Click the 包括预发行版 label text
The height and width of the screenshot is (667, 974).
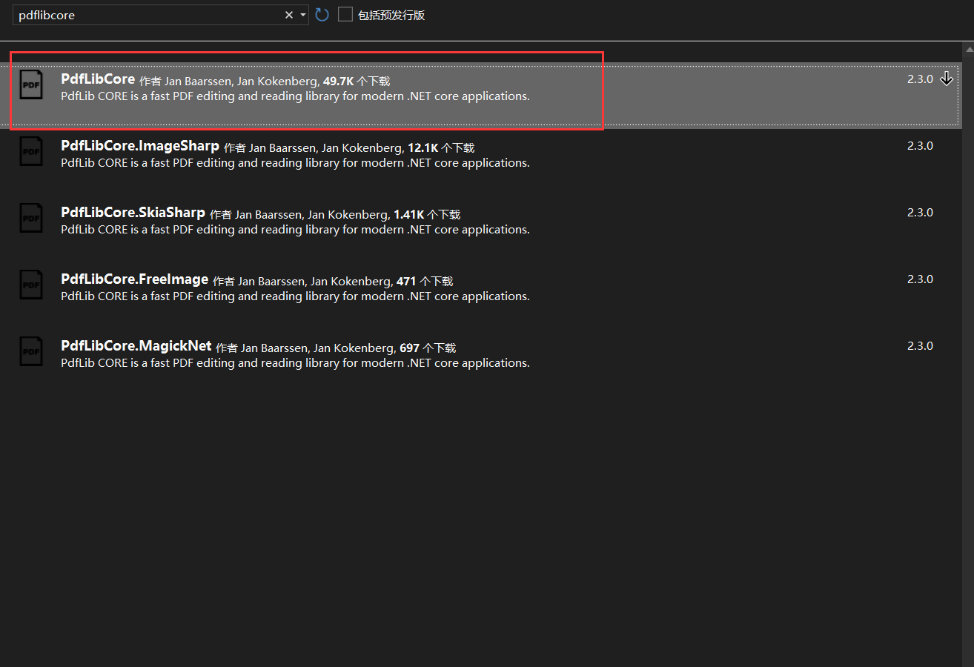click(x=391, y=15)
